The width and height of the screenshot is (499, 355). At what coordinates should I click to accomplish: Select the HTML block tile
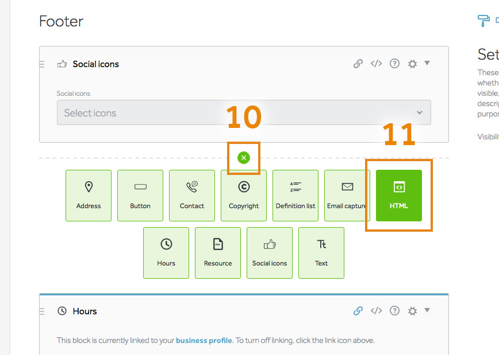pos(399,196)
